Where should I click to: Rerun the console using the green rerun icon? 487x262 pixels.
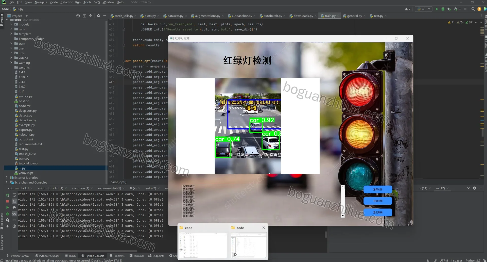pyautogui.click(x=8, y=195)
